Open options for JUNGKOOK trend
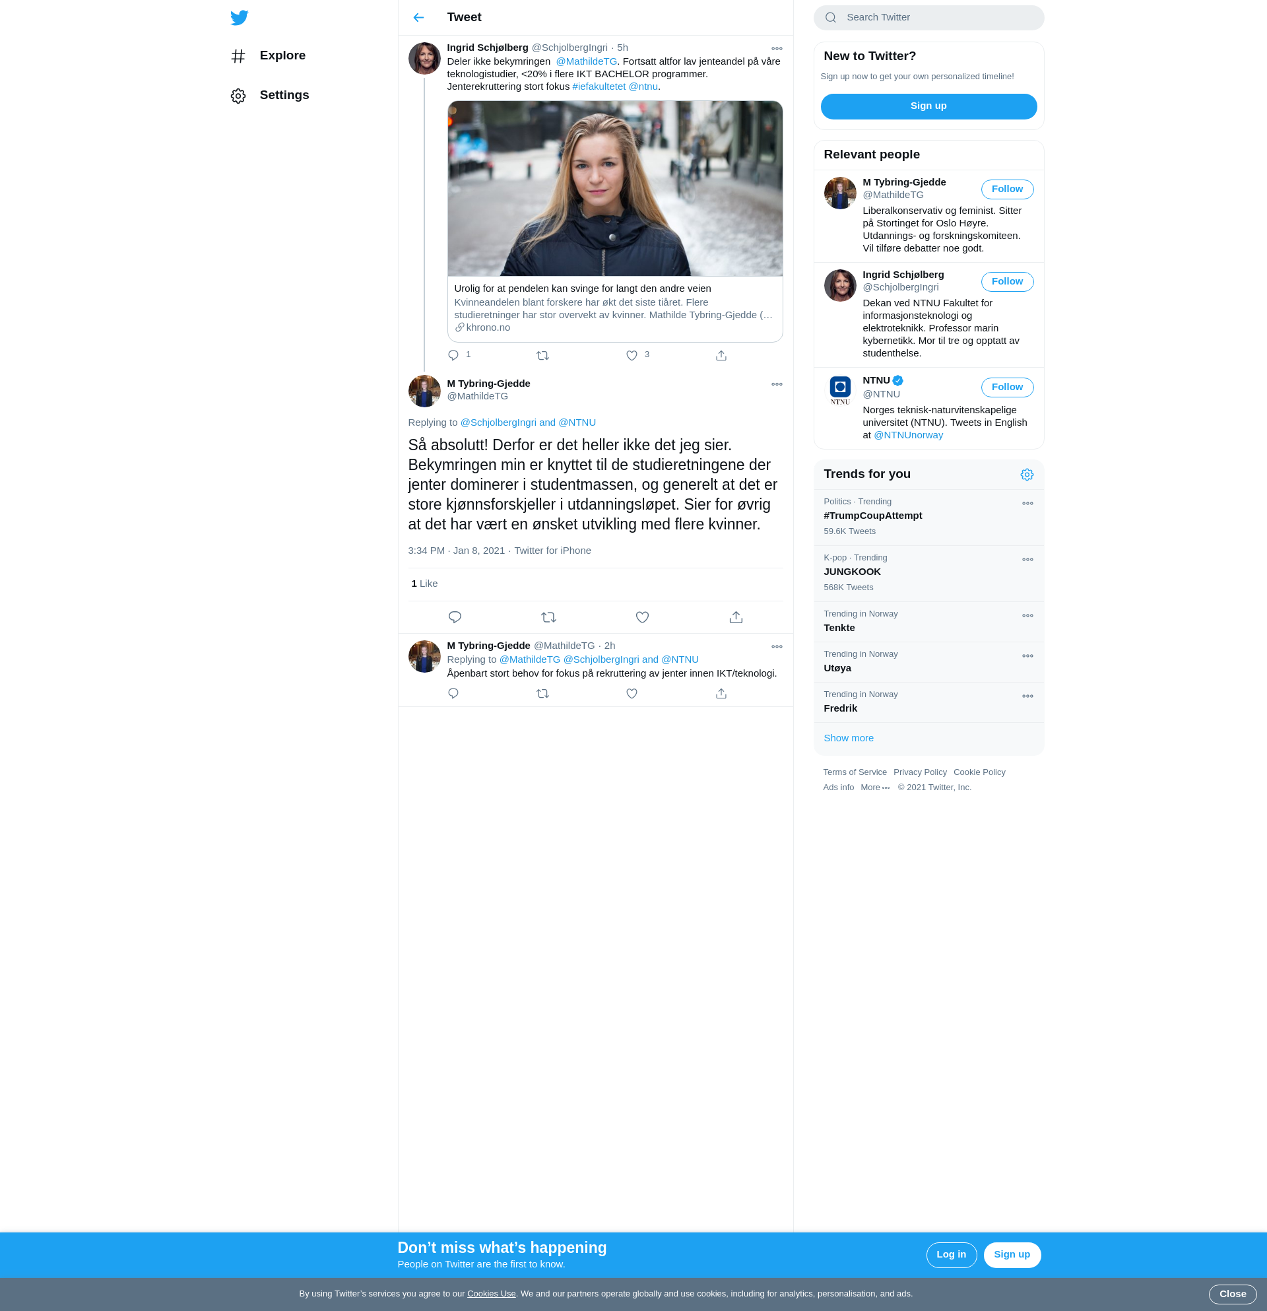Screen dimensions: 1267x1311 [x=1027, y=559]
